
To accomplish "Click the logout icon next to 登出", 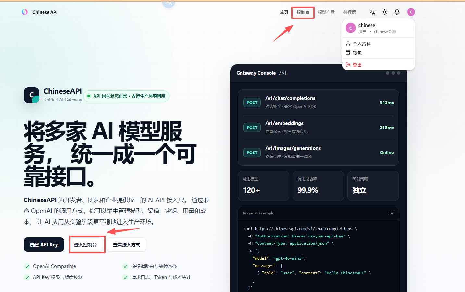I will [348, 65].
